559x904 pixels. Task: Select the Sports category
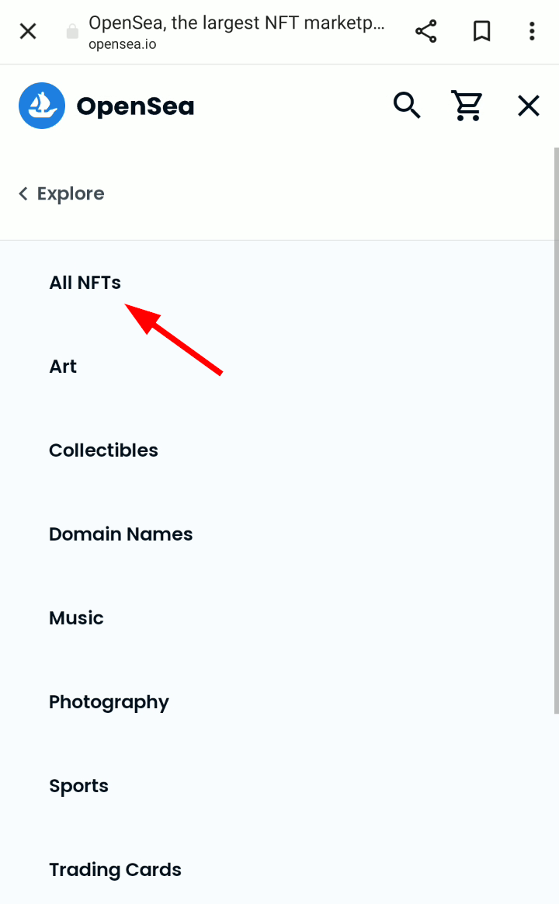tap(78, 786)
